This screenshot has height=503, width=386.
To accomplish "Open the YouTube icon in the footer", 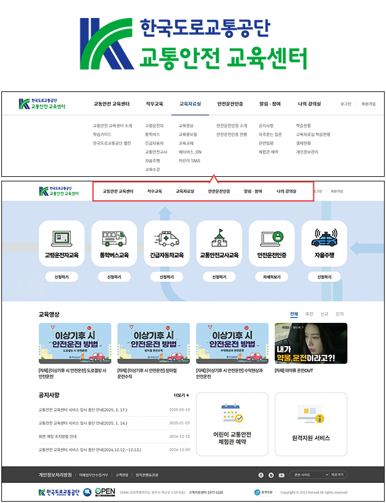I will (281, 475).
